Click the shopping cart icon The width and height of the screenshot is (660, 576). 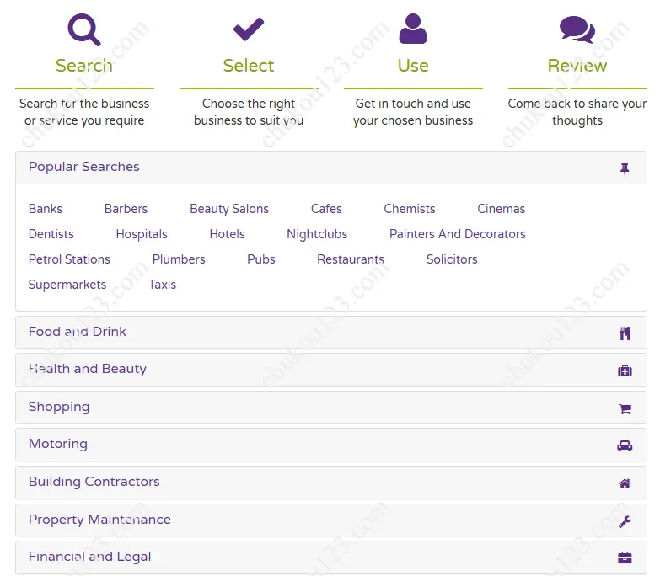(x=625, y=408)
